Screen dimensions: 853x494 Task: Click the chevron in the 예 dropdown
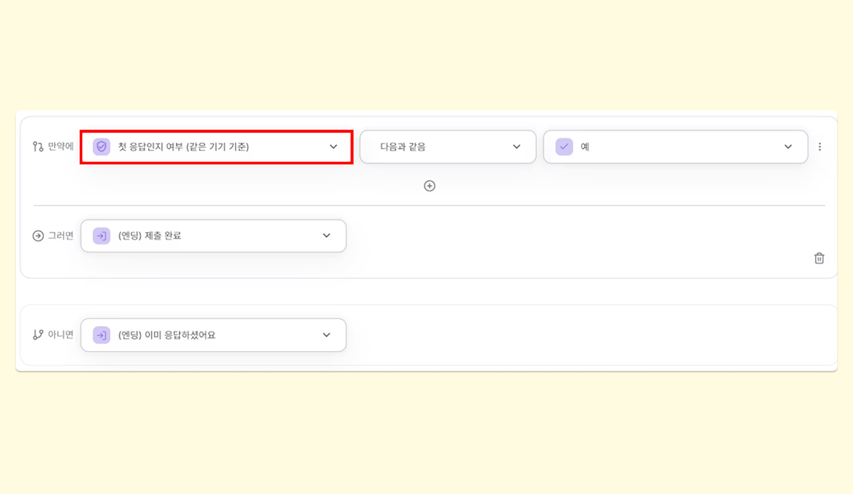click(788, 147)
